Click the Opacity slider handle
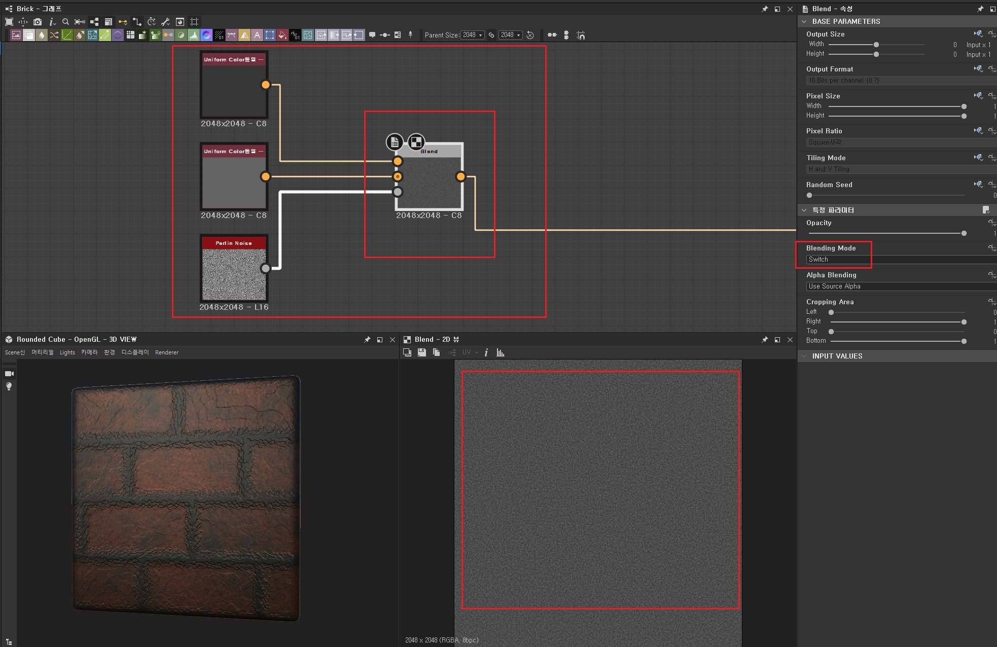This screenshot has width=997, height=647. pyautogui.click(x=964, y=233)
